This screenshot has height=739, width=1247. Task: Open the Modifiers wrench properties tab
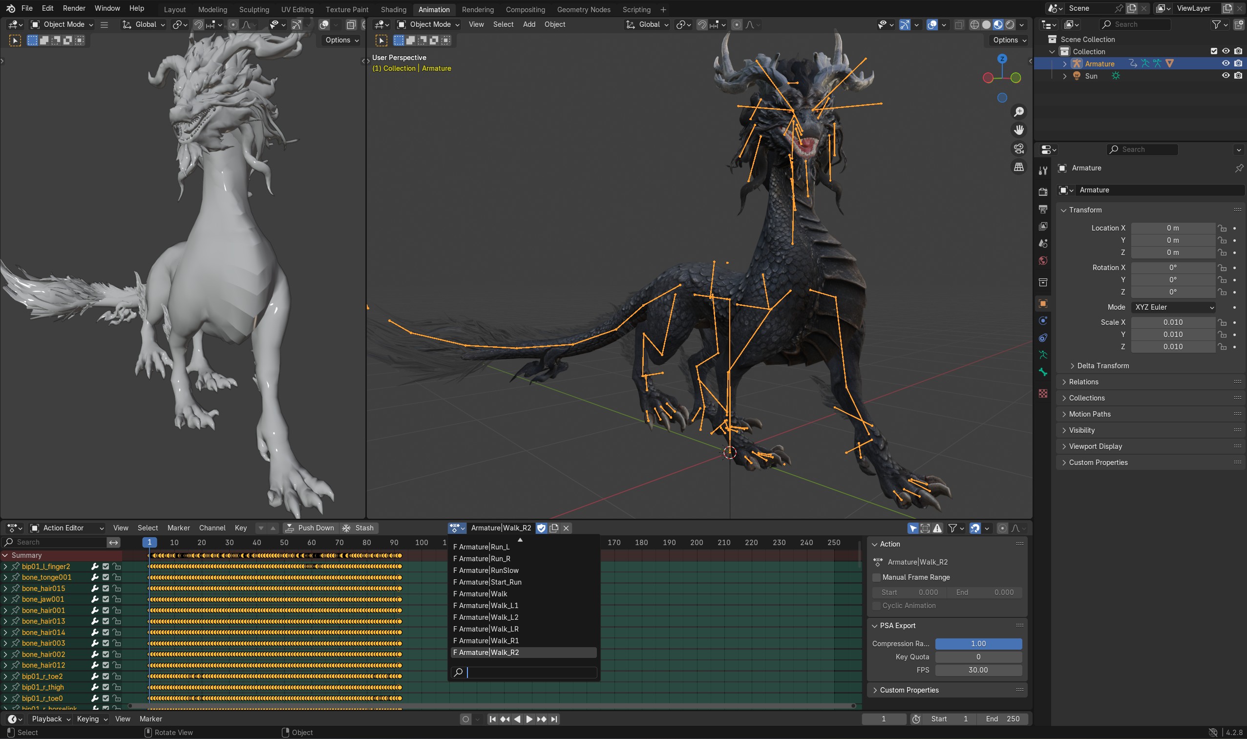click(1043, 171)
